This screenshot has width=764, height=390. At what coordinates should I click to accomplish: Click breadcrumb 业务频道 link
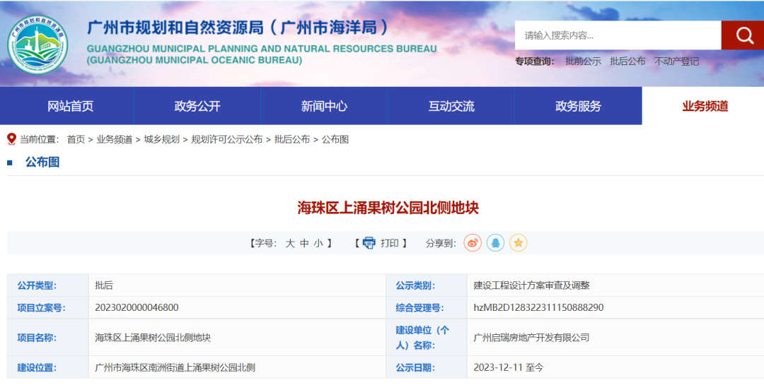(x=115, y=139)
